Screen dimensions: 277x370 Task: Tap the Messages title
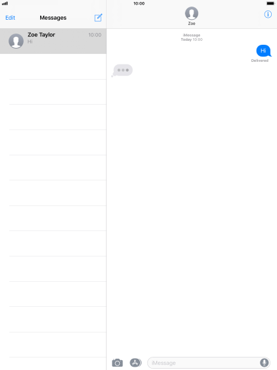click(53, 18)
